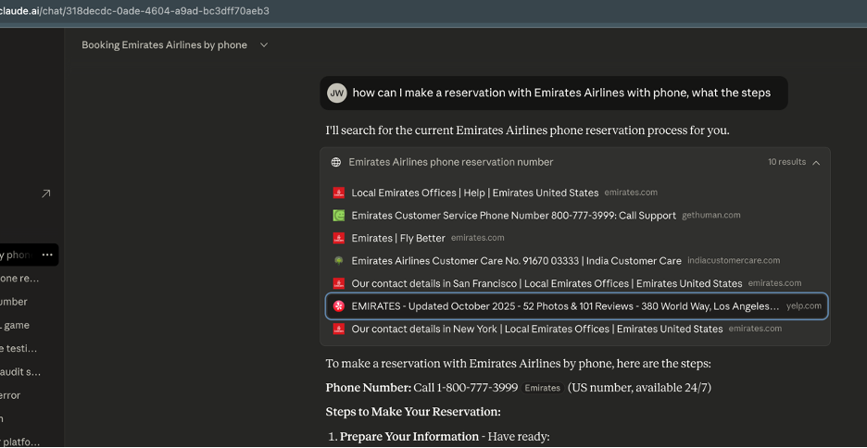Open the "Emirates | Fly Better" result
Screen dimensions: 867x448
(399, 238)
